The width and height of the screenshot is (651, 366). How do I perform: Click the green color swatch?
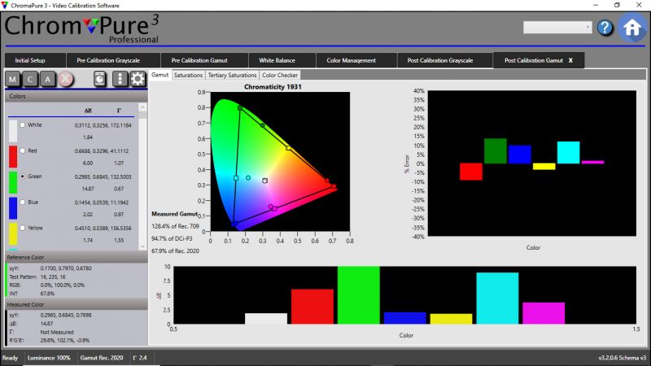[12, 182]
